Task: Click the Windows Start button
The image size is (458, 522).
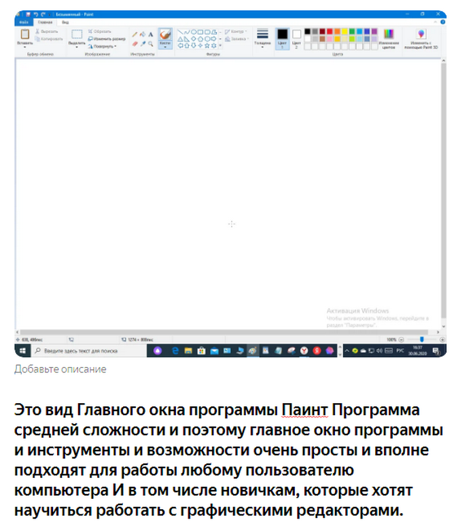Action: tap(22, 351)
